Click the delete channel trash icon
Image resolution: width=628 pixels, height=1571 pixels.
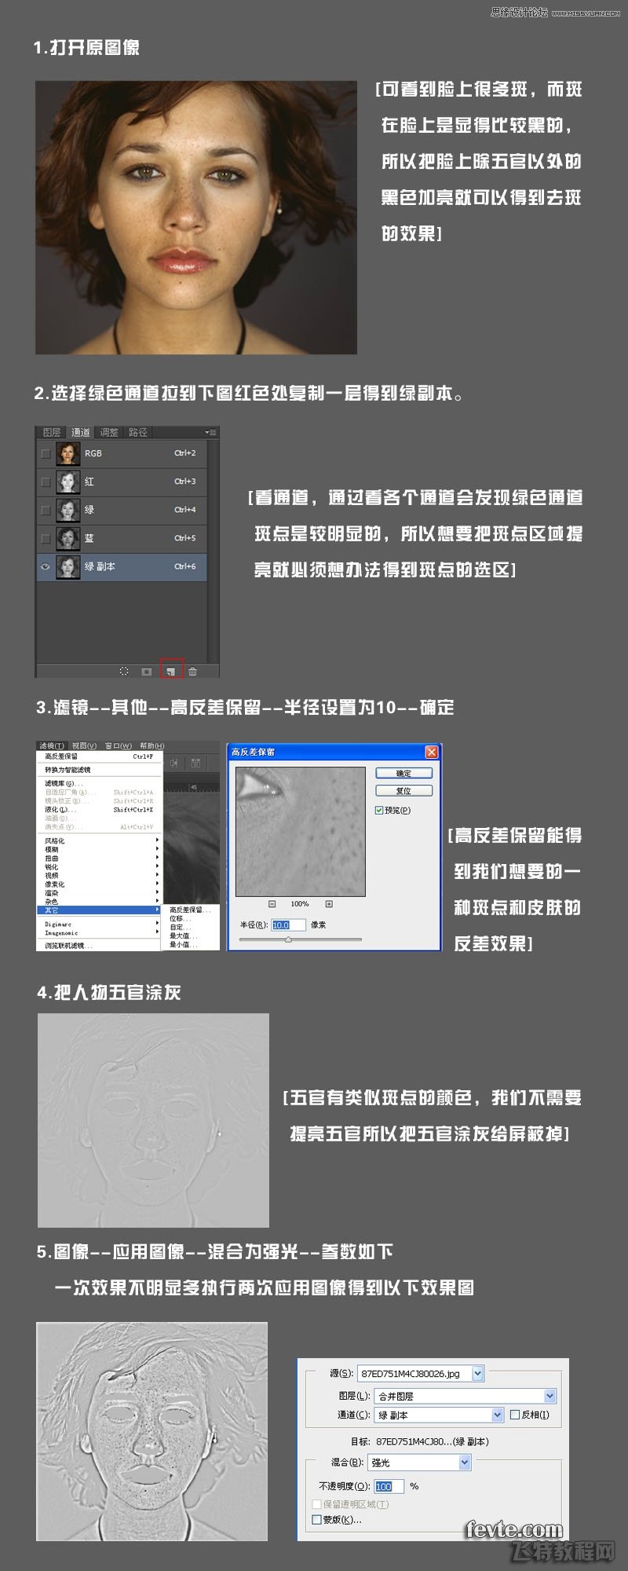[192, 671]
